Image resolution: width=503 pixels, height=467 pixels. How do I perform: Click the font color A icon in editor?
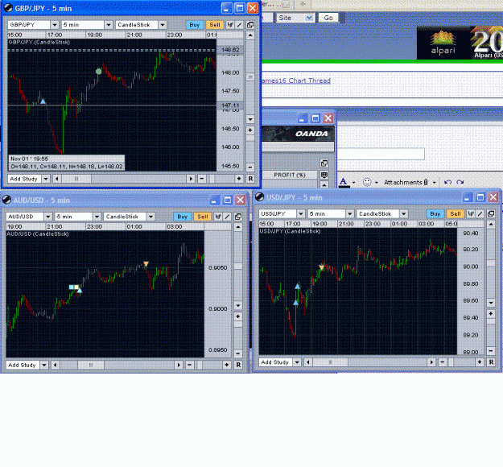tap(343, 182)
